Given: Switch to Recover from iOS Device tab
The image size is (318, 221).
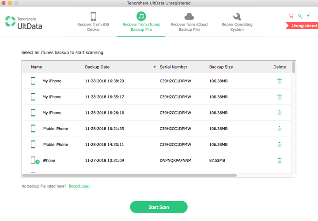Looking at the screenshot, I should pos(93,21).
